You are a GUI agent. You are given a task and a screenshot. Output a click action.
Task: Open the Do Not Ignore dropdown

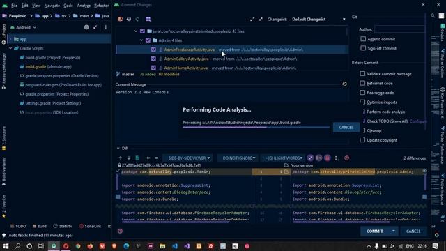tap(238, 158)
